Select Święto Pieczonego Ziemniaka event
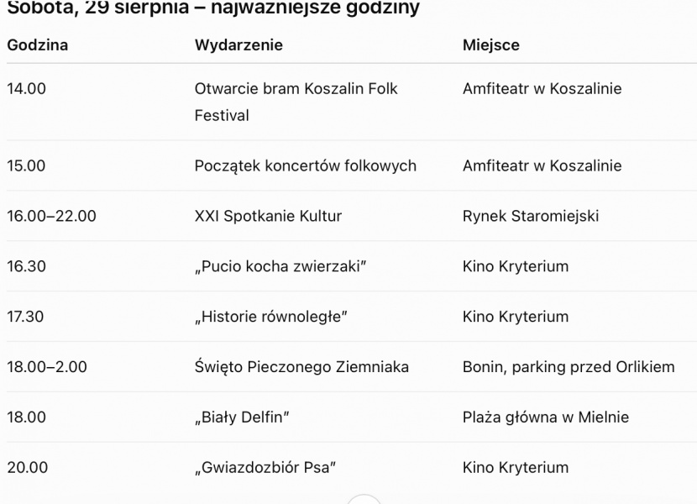 coord(301,366)
